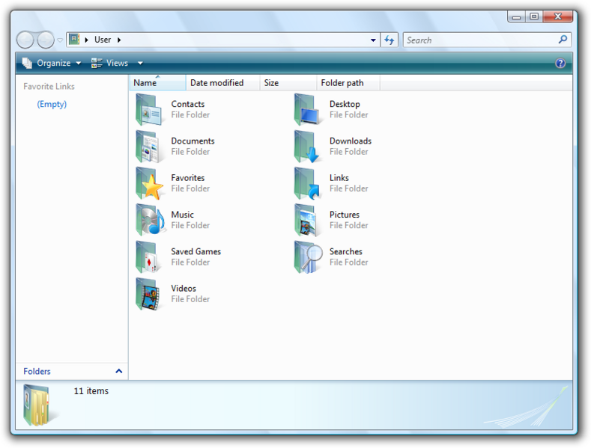Select the Downloads folder icon
Image resolution: width=591 pixels, height=448 pixels.
(308, 147)
